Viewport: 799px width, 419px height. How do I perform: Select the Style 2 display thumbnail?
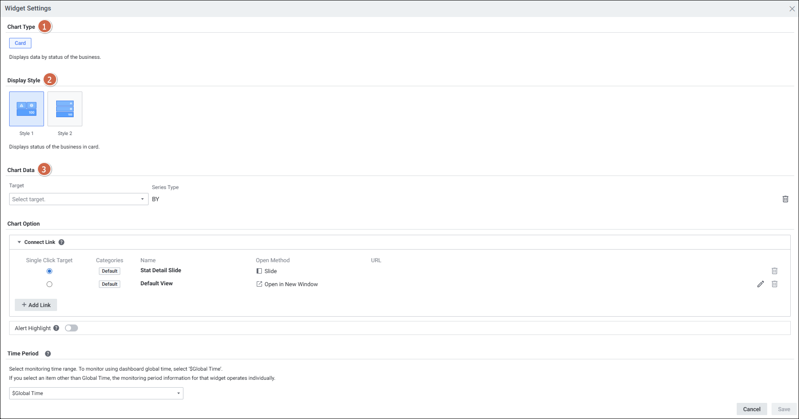point(65,109)
